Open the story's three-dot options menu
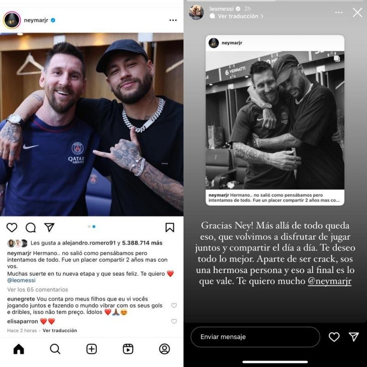 (339, 12)
